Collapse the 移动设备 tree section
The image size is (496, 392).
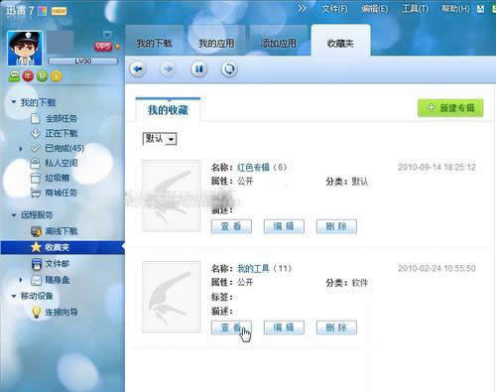14,296
